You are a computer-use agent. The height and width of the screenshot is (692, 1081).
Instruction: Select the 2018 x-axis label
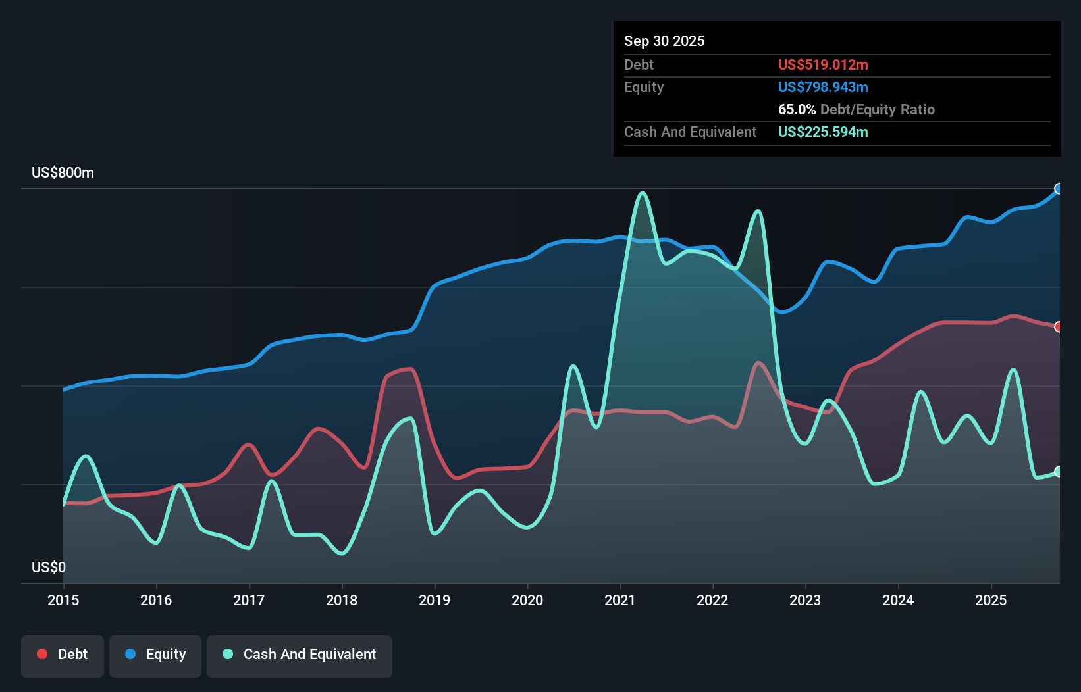point(342,600)
